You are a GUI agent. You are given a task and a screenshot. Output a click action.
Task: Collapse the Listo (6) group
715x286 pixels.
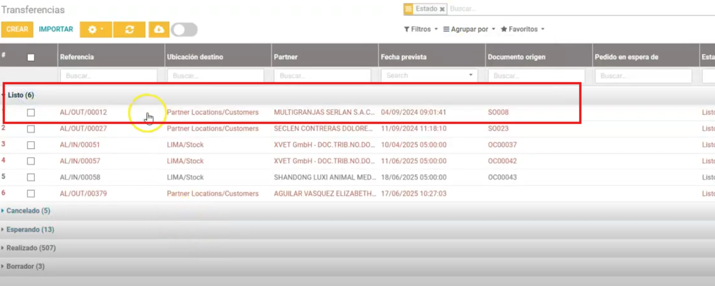click(x=20, y=95)
